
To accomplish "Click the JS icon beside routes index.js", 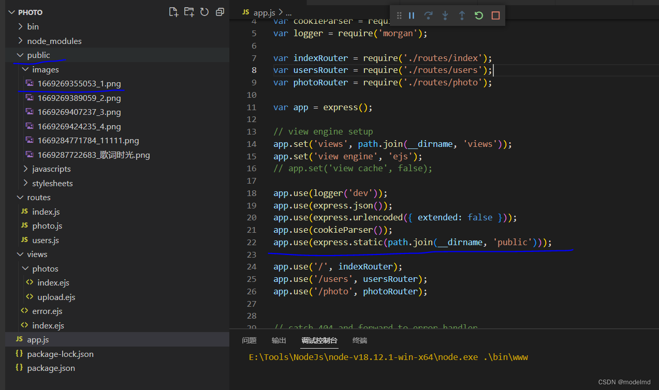I will coord(24,212).
